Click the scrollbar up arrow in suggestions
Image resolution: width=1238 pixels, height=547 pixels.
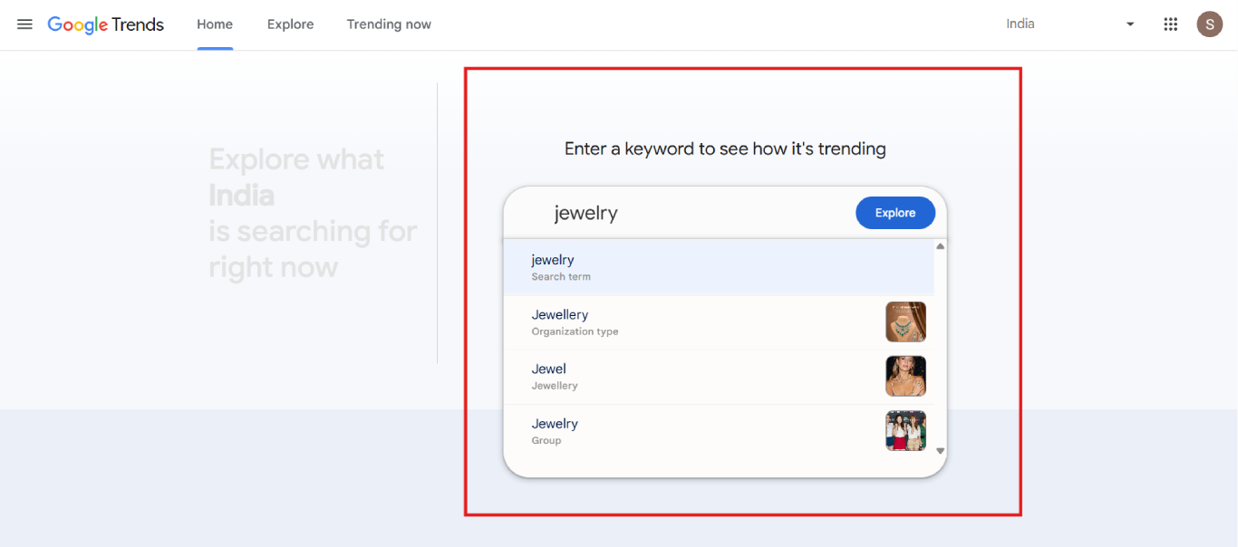[x=940, y=245]
